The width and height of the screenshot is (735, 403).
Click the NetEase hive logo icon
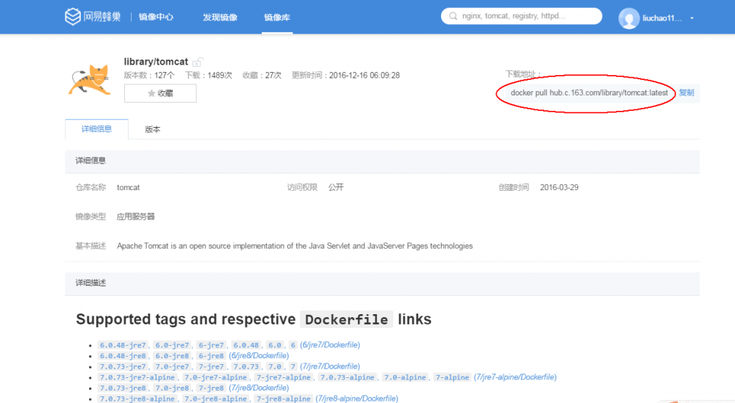[x=73, y=17]
